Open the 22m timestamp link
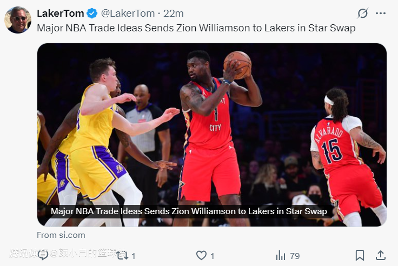 (174, 13)
